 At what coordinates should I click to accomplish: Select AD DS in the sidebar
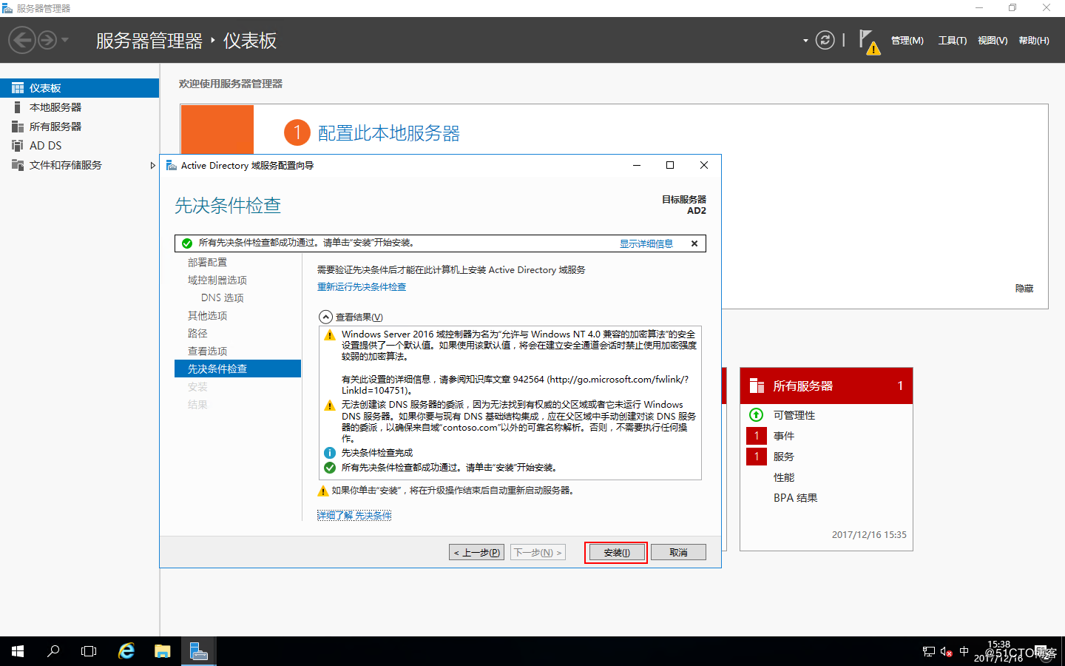tap(79, 146)
